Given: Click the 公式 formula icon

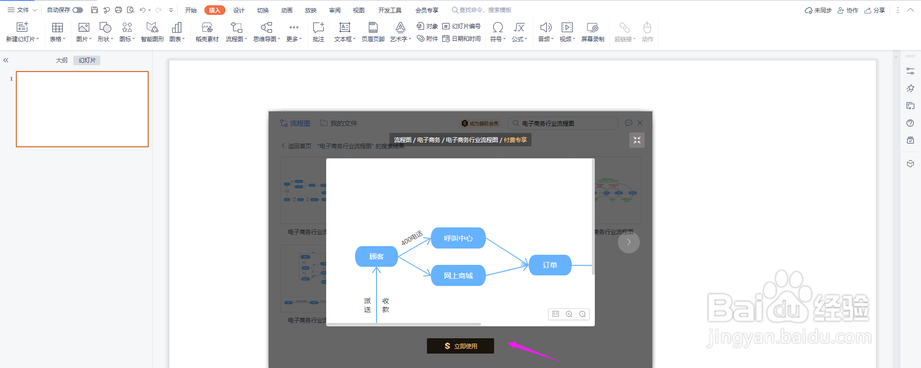Looking at the screenshot, I should tap(520, 27).
